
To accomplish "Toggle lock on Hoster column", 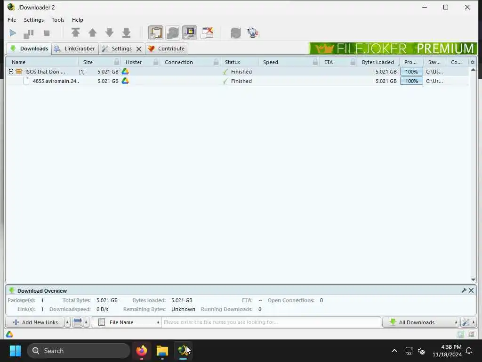I will tap(156, 62).
